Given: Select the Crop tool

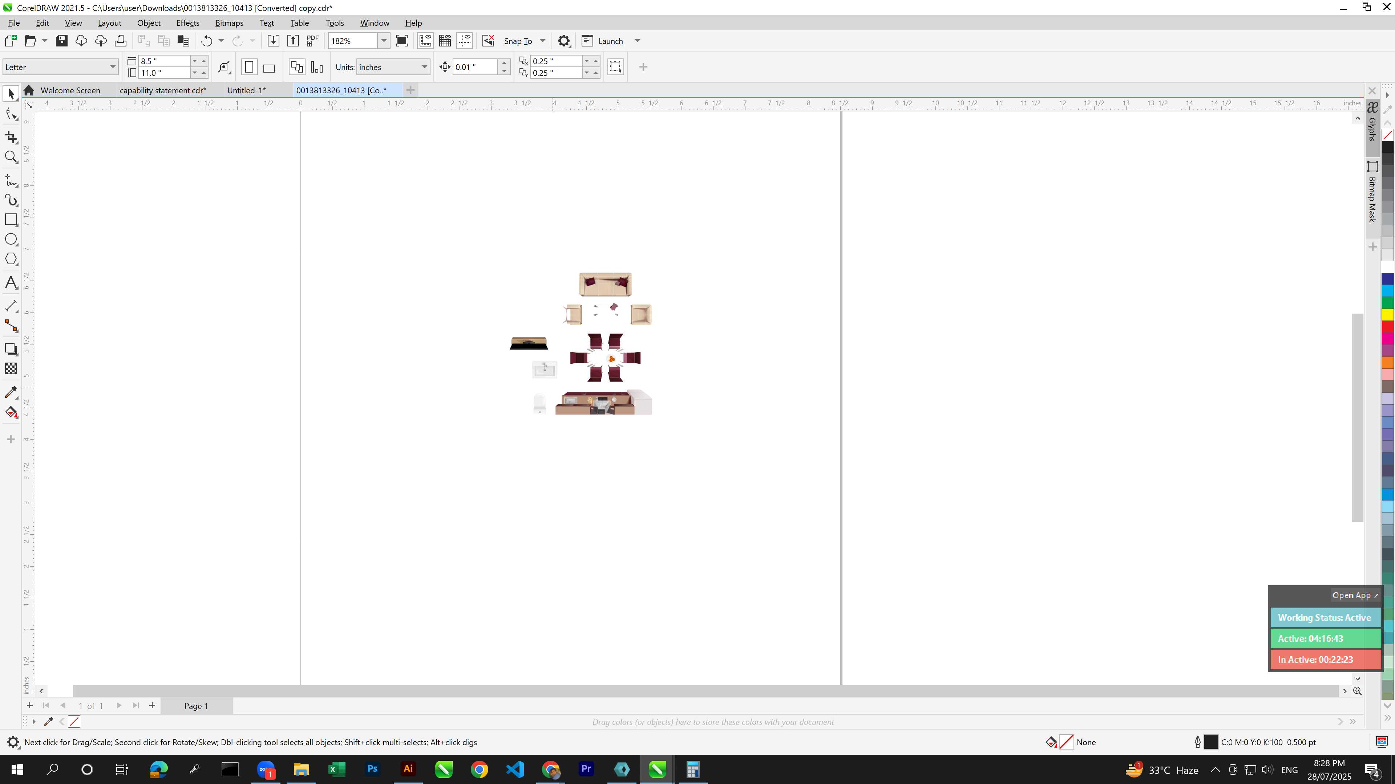Looking at the screenshot, I should pos(11,137).
